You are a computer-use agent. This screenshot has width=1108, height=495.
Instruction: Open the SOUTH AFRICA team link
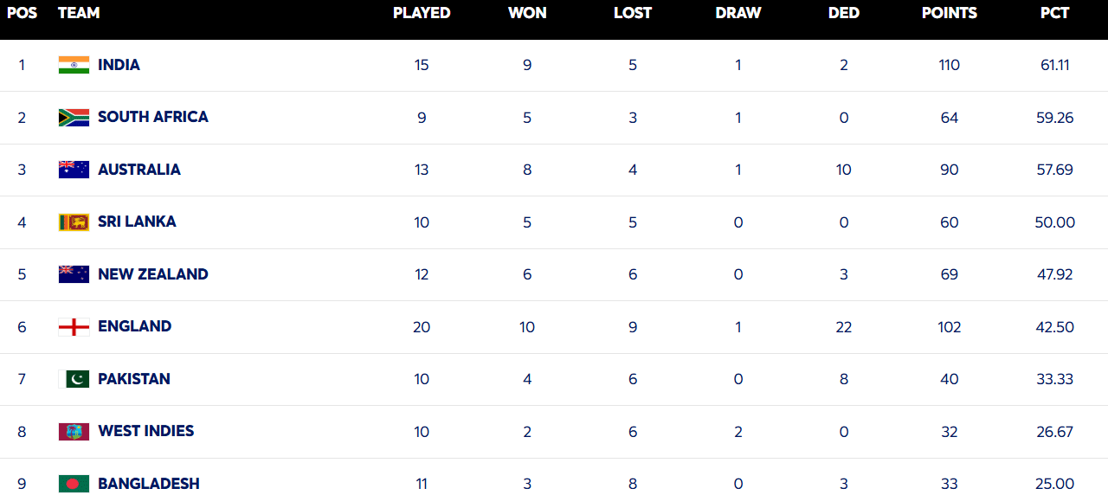pos(152,117)
